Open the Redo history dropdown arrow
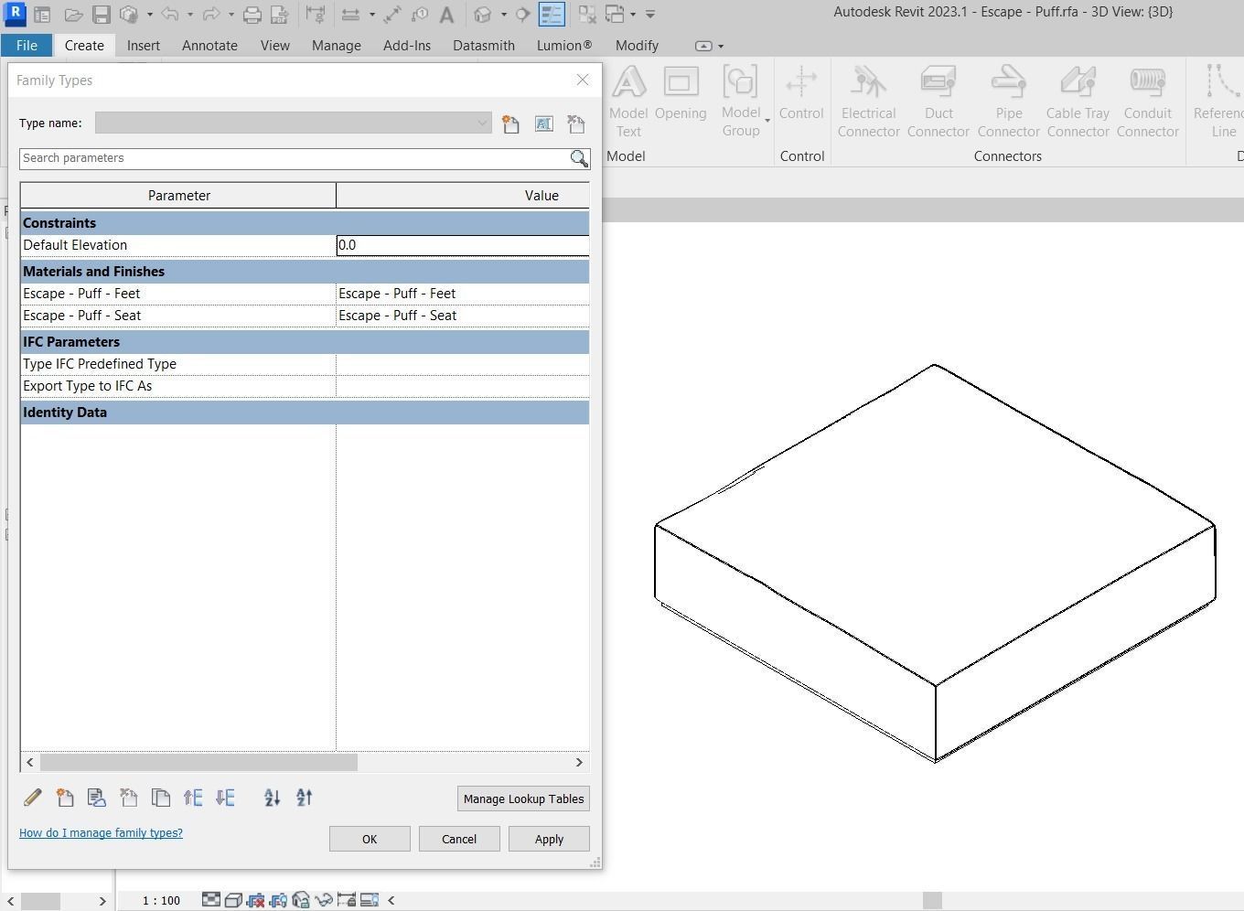The width and height of the screenshot is (1244, 911). click(x=231, y=14)
